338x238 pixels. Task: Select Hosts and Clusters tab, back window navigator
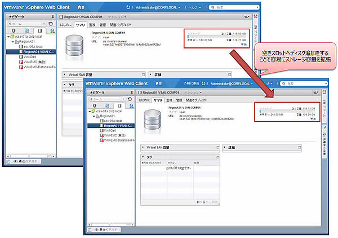click(14, 30)
